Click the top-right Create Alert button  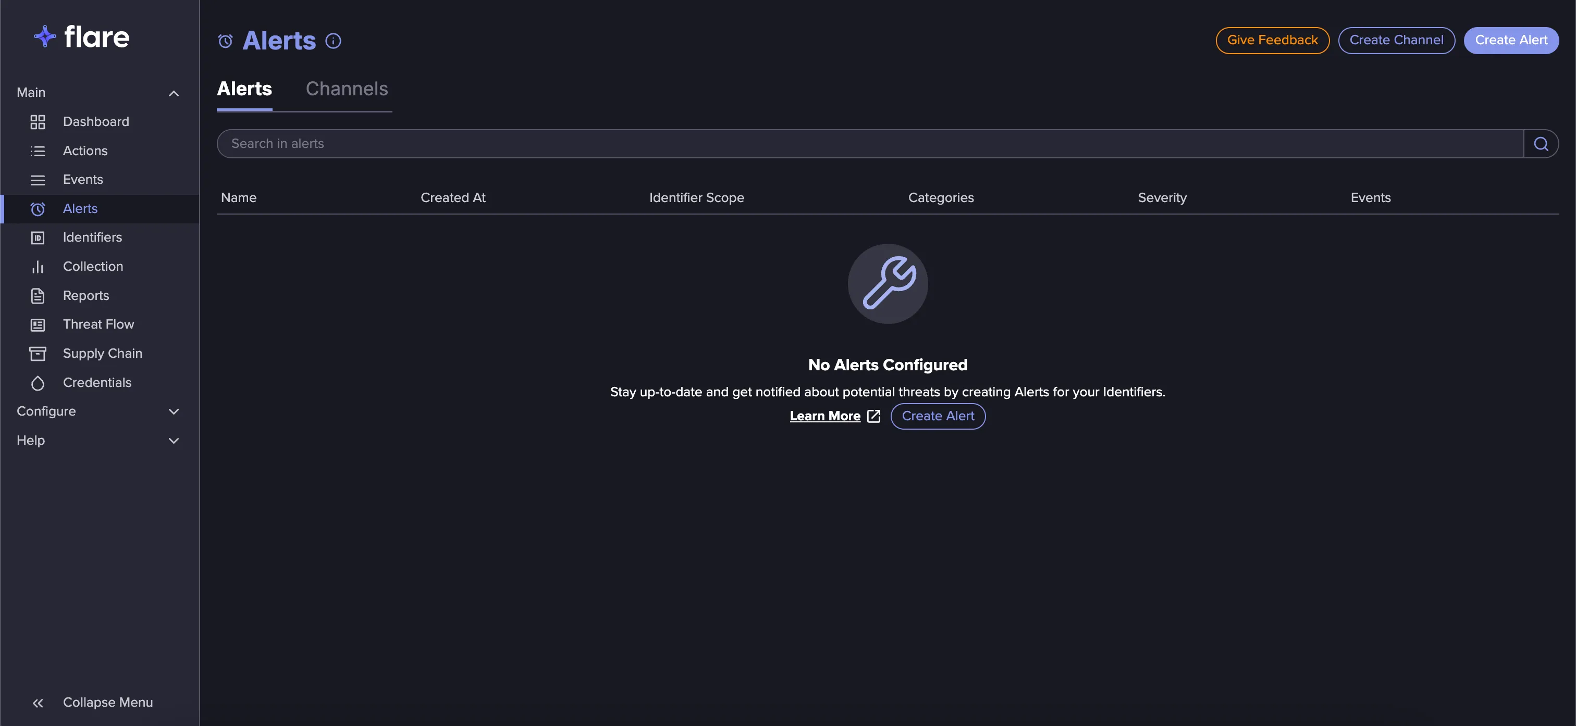(1511, 41)
